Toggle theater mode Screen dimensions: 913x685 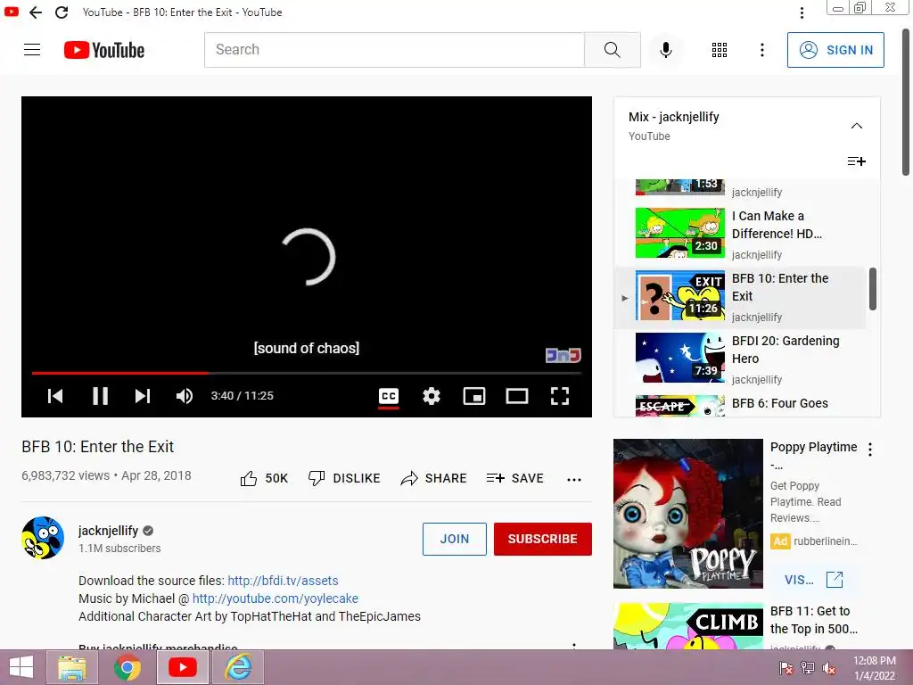517,396
